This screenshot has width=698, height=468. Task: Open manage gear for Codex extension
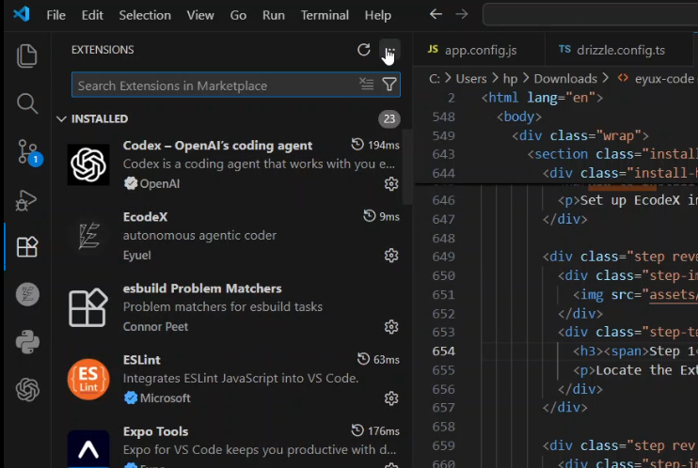[x=391, y=184]
